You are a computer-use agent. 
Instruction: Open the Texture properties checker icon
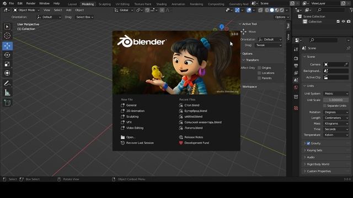click(296, 108)
